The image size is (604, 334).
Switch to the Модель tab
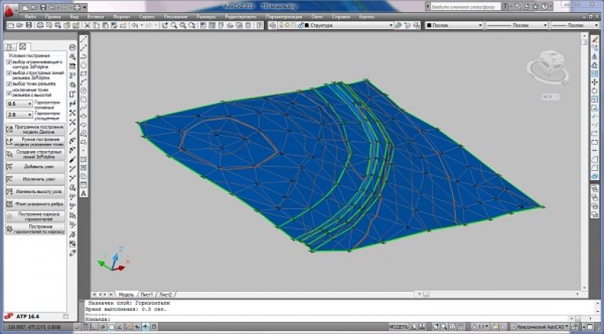click(x=126, y=294)
